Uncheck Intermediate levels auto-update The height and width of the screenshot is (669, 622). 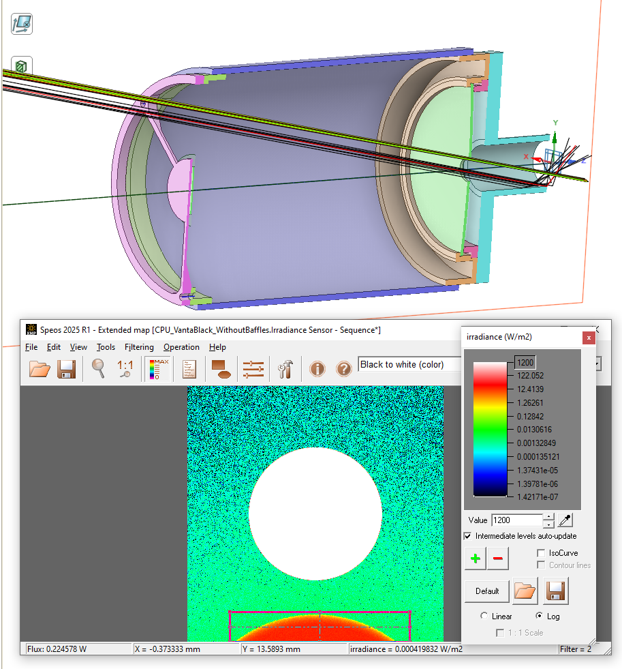coord(468,535)
